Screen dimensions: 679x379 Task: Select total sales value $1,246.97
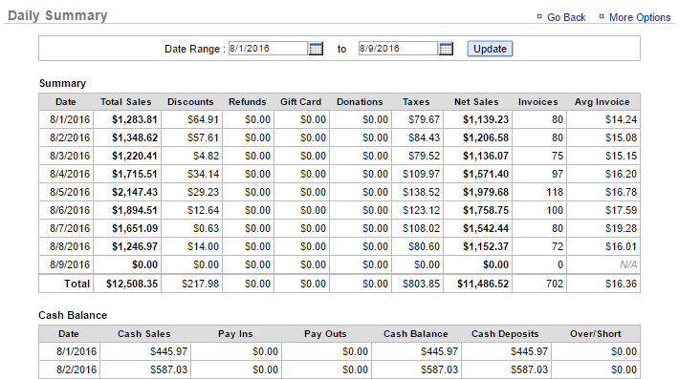click(135, 246)
